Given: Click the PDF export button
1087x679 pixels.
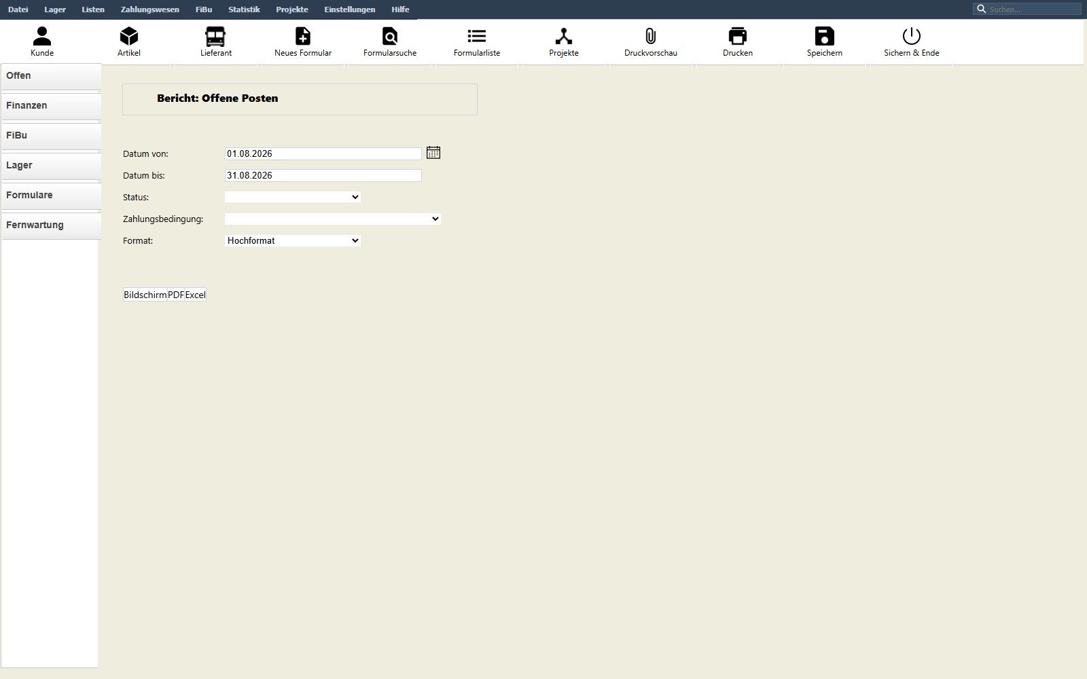Looking at the screenshot, I should click(176, 295).
